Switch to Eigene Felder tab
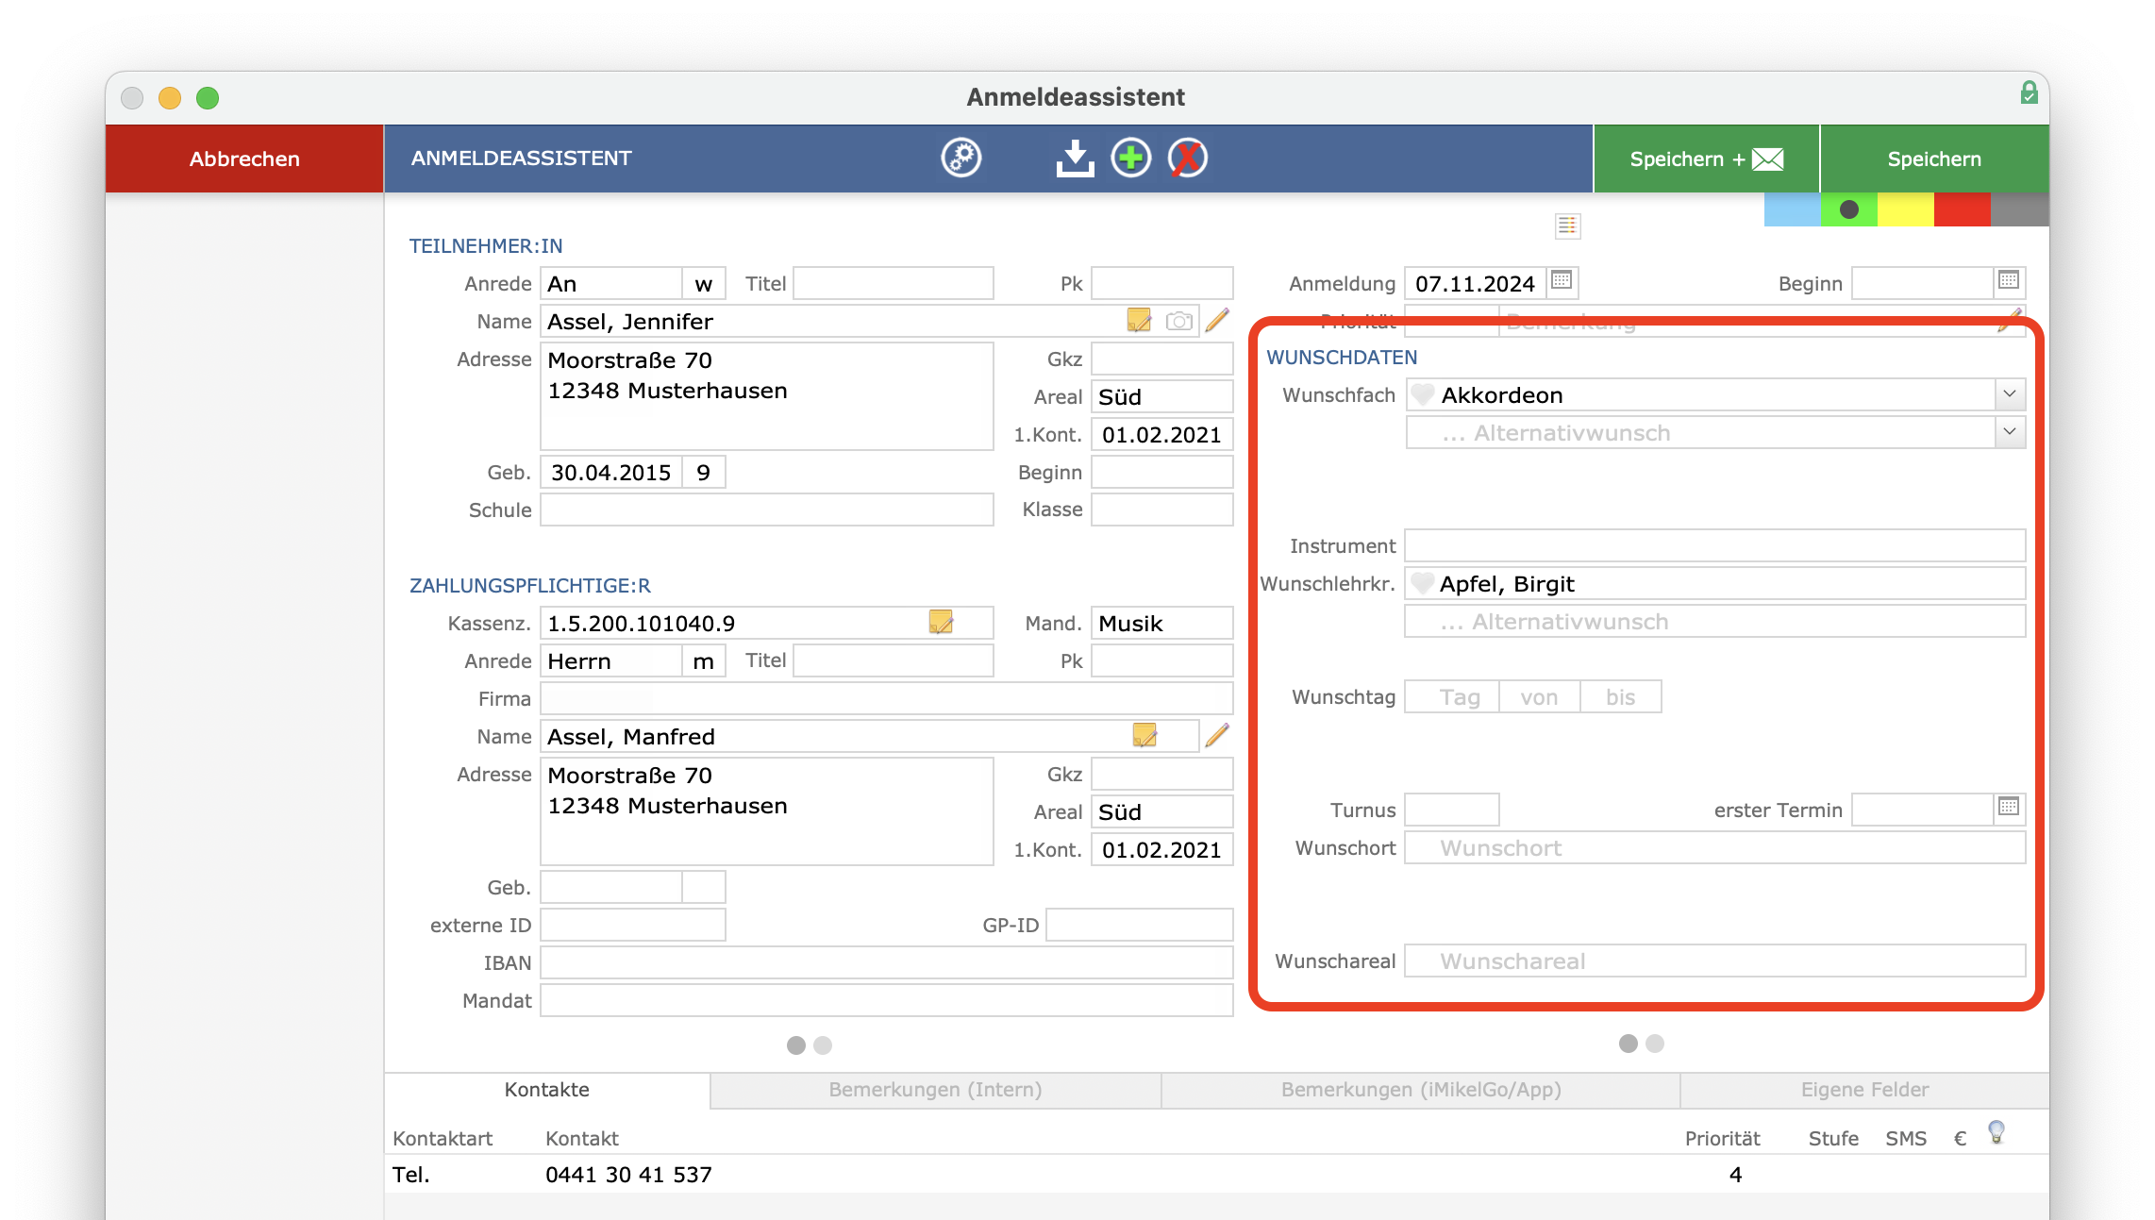Viewport: 2155px width, 1220px height. pos(1864,1090)
